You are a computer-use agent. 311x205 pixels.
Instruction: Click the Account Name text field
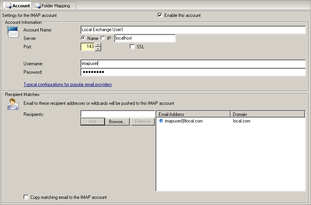click(x=193, y=30)
